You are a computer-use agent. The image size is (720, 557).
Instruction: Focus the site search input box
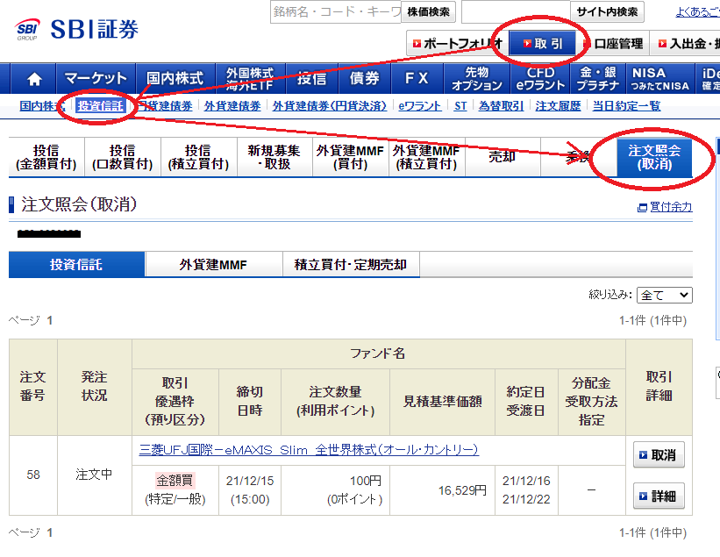click(516, 11)
